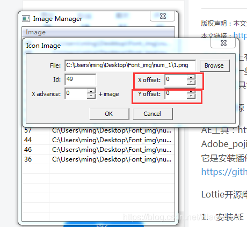Select the row with id 44
Image resolution: width=247 pixels, height=227 pixels.
click(x=98, y=140)
